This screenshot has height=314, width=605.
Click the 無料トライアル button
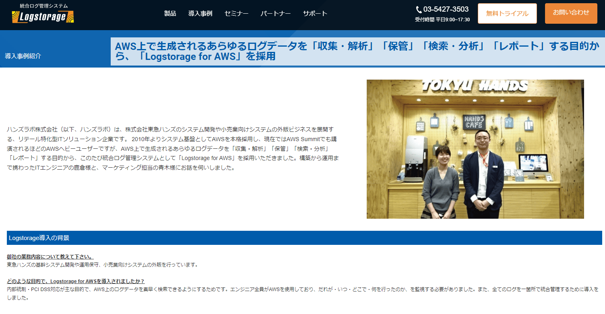tap(507, 14)
